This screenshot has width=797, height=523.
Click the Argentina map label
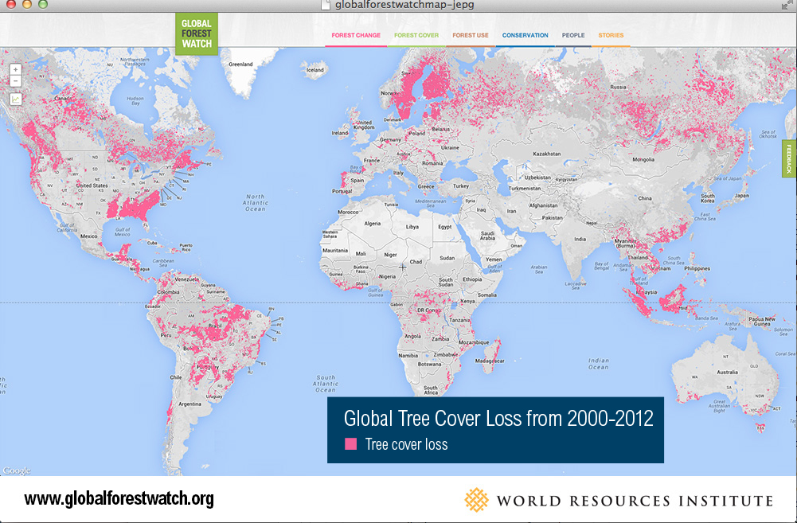(x=189, y=404)
